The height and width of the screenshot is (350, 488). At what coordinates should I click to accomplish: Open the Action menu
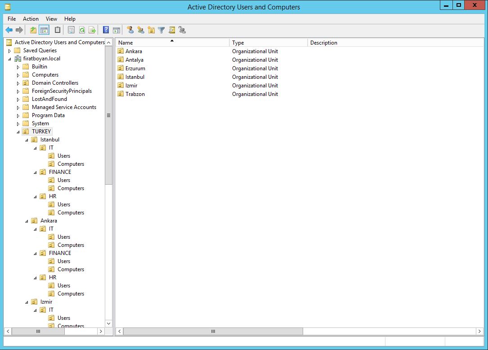point(31,19)
